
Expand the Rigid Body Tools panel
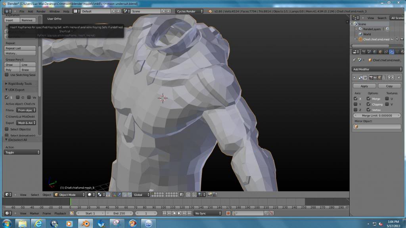click(6, 84)
